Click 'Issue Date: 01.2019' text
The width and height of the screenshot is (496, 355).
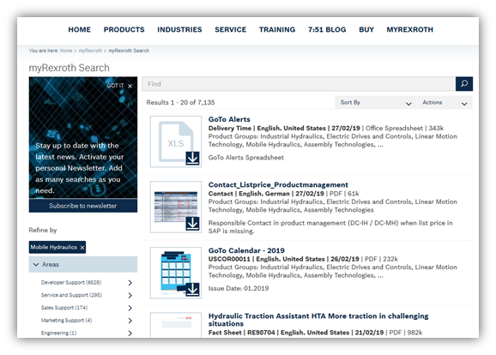coord(239,288)
